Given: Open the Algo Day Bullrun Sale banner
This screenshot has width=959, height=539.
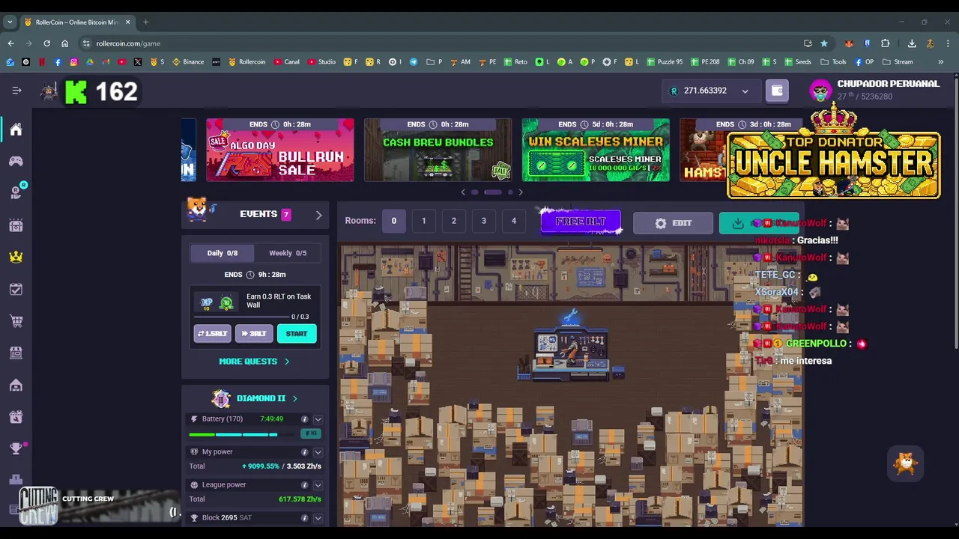Looking at the screenshot, I should [x=280, y=150].
